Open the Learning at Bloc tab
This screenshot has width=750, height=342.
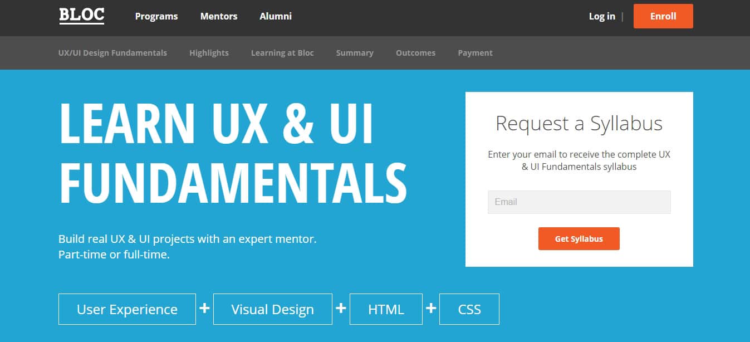pos(282,53)
